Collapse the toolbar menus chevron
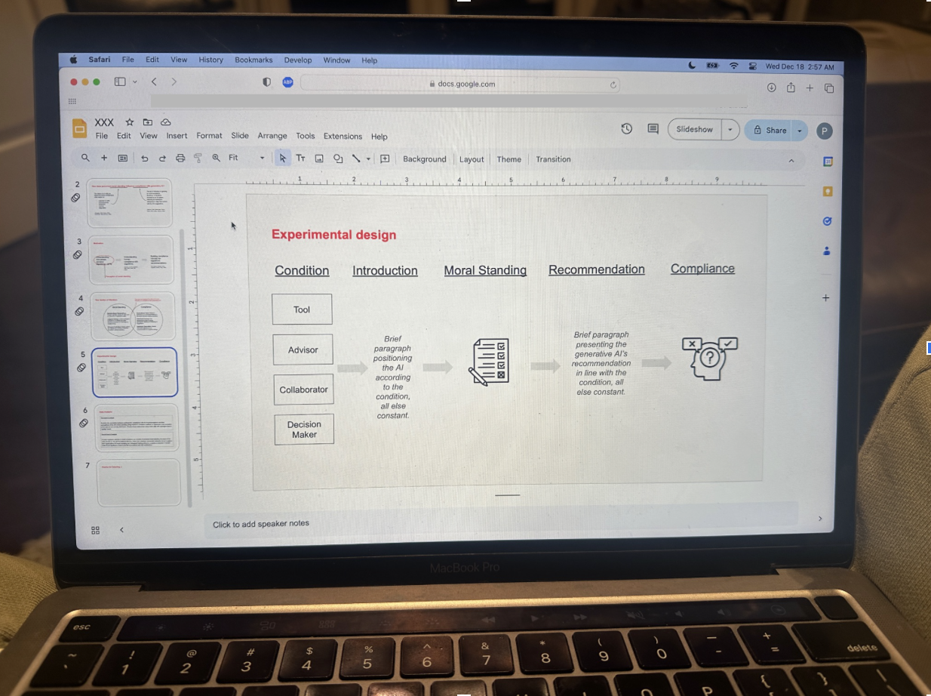Image resolution: width=931 pixels, height=696 pixels. [791, 161]
